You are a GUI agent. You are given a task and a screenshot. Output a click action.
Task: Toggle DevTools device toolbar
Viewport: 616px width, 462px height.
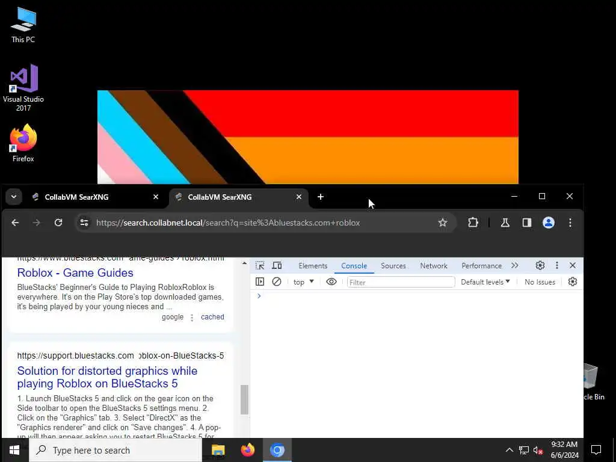coord(277,265)
